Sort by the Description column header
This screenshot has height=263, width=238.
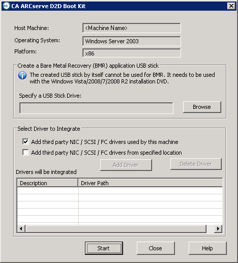(x=48, y=183)
